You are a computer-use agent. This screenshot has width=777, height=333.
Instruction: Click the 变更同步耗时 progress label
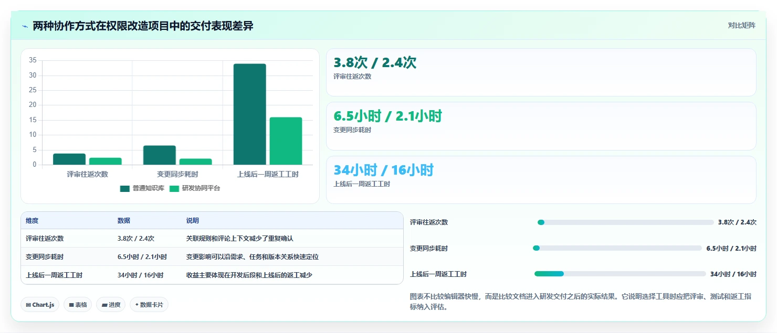(429, 248)
